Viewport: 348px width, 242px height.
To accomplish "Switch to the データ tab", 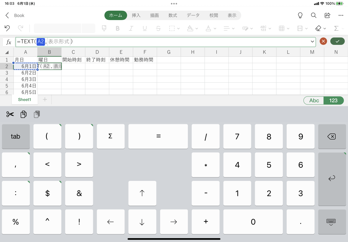I will 193,15.
